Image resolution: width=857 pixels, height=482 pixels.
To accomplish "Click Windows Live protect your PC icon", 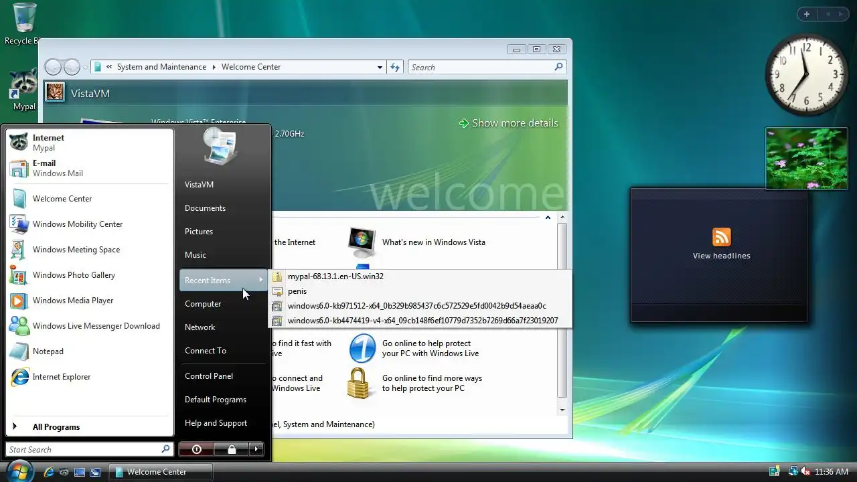I will (x=362, y=348).
